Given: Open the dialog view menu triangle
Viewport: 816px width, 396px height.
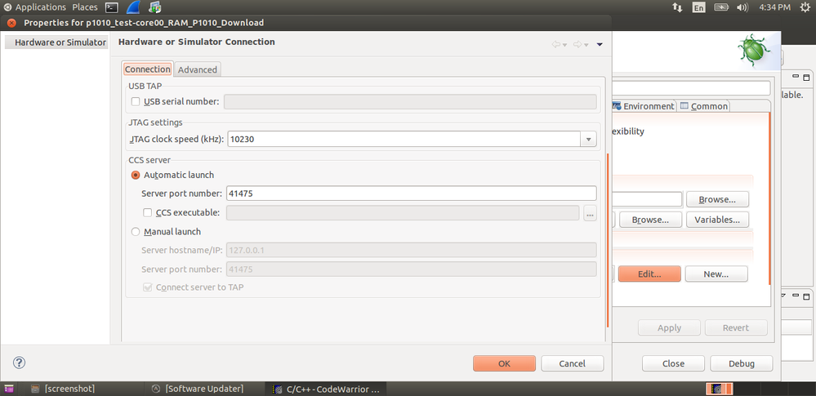Looking at the screenshot, I should 600,45.
